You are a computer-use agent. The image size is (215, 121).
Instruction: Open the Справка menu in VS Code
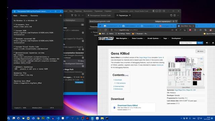(108, 11)
